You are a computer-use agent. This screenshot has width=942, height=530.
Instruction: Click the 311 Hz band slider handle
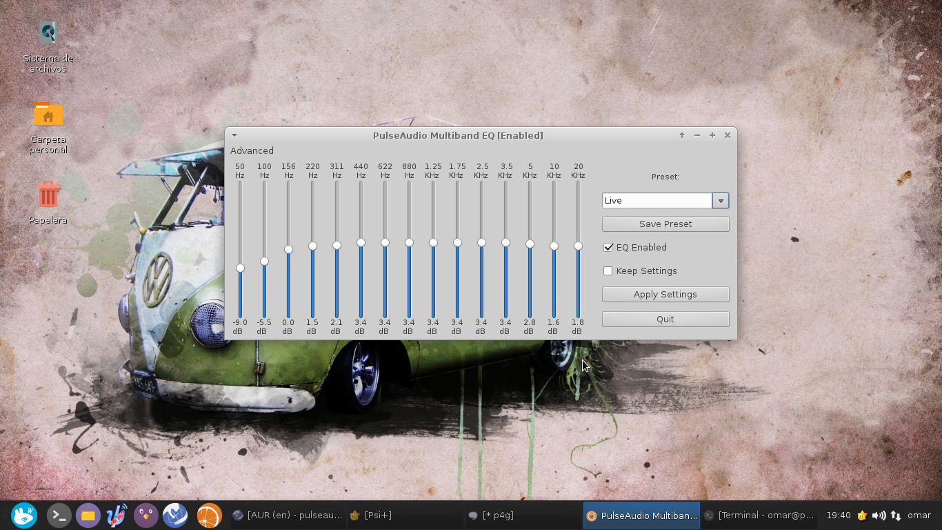[x=337, y=245]
